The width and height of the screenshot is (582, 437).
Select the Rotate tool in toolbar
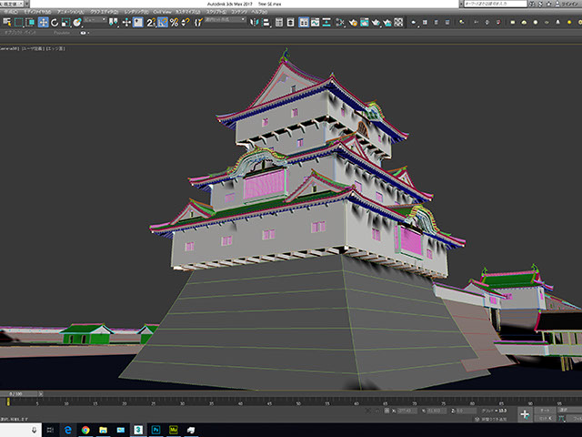pyautogui.click(x=56, y=22)
